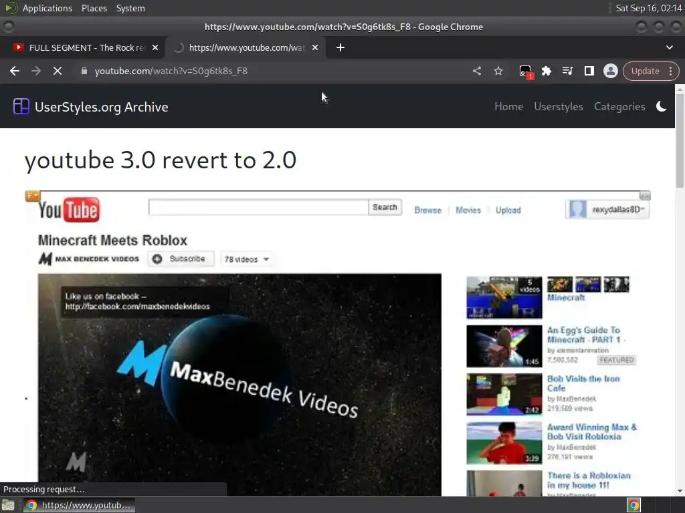Bookmark this page with the star

click(498, 71)
